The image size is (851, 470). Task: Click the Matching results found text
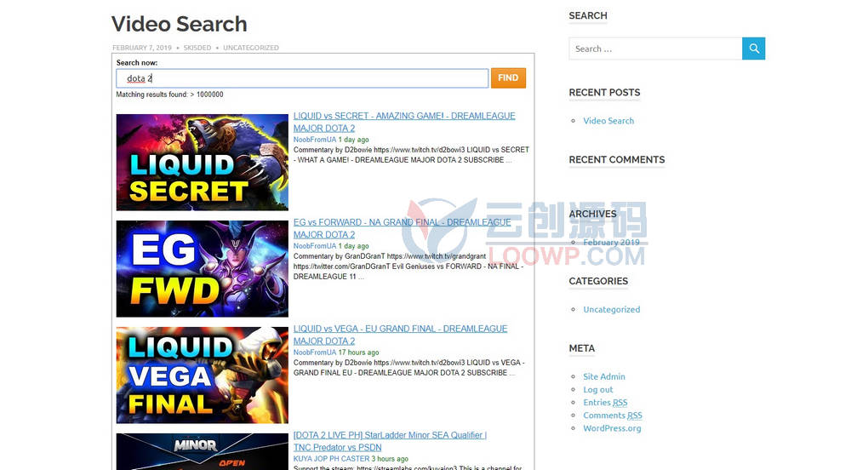[170, 95]
